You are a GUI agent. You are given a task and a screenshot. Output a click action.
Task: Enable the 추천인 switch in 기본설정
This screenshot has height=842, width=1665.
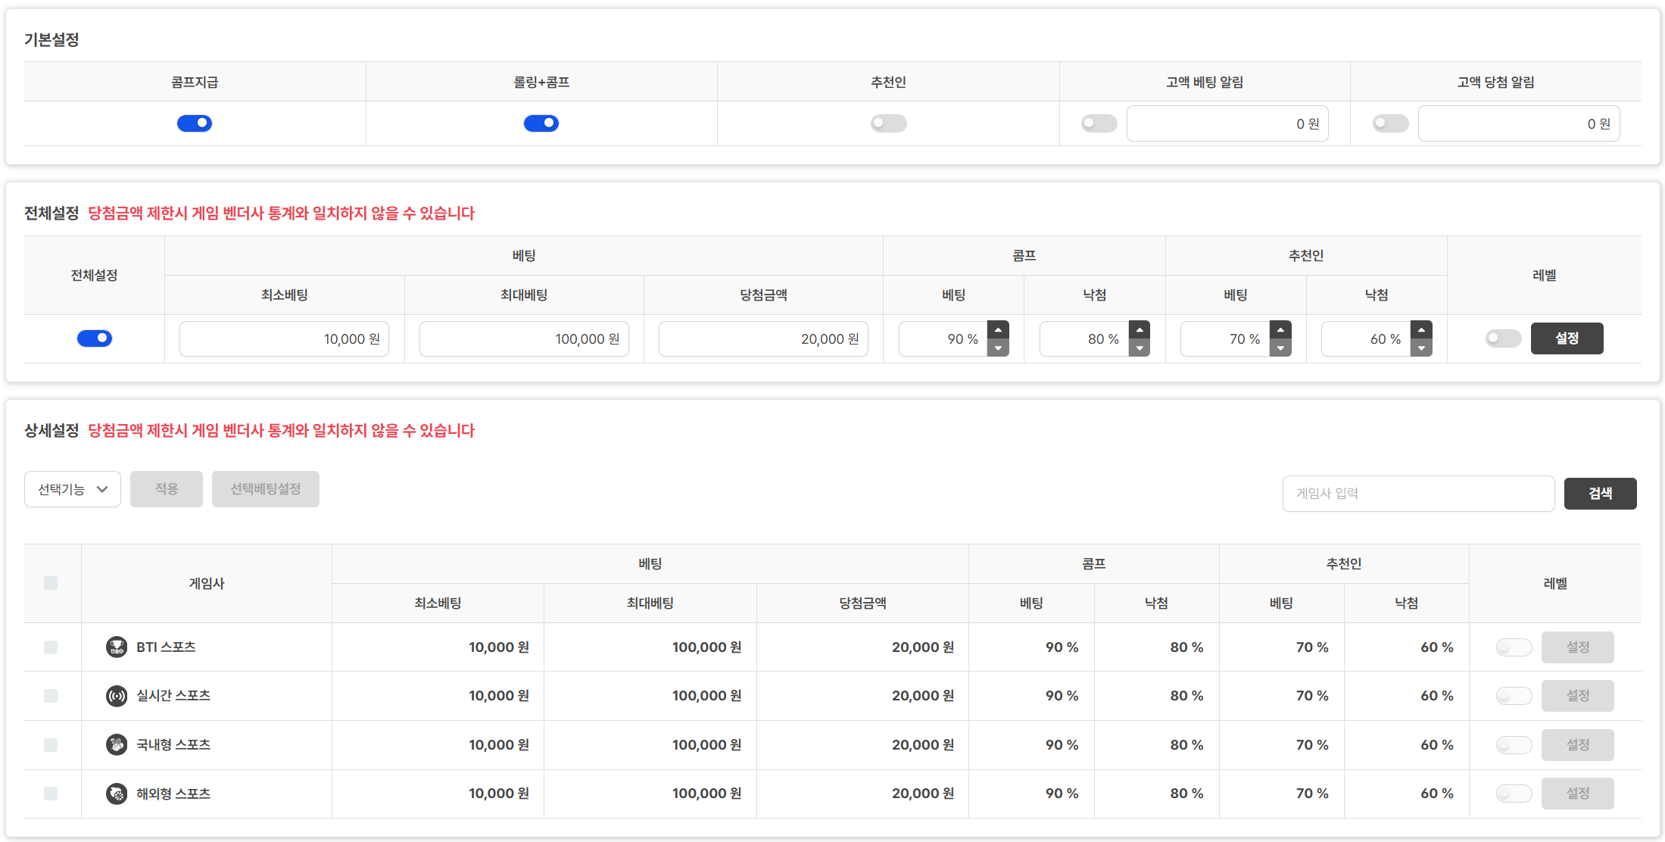[x=888, y=123]
